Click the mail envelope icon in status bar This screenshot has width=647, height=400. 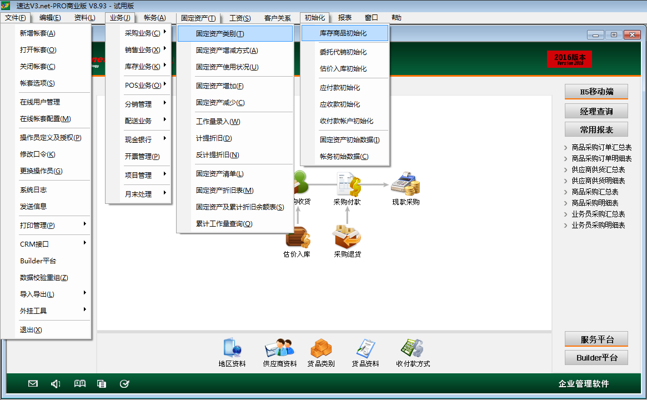[33, 383]
